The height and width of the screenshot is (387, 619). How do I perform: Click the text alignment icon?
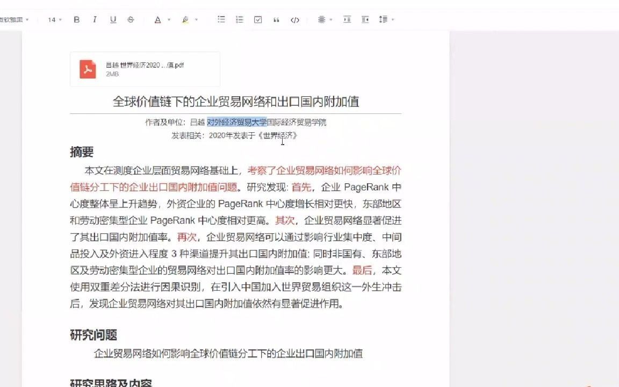(321, 19)
